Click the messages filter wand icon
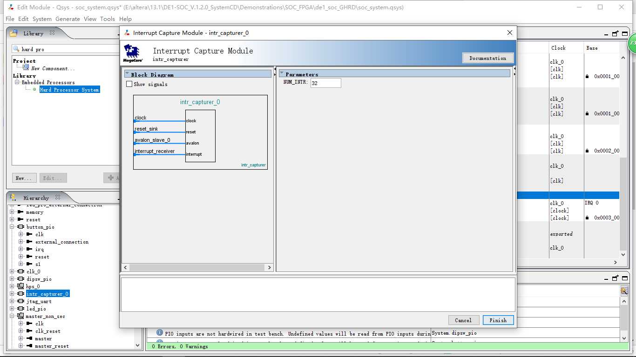Screen dimensions: 636x357 [x=624, y=291]
